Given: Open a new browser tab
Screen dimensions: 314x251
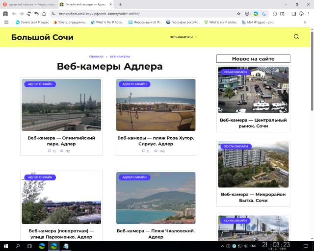Looking at the screenshot, I should pyautogui.click(x=120, y=4).
